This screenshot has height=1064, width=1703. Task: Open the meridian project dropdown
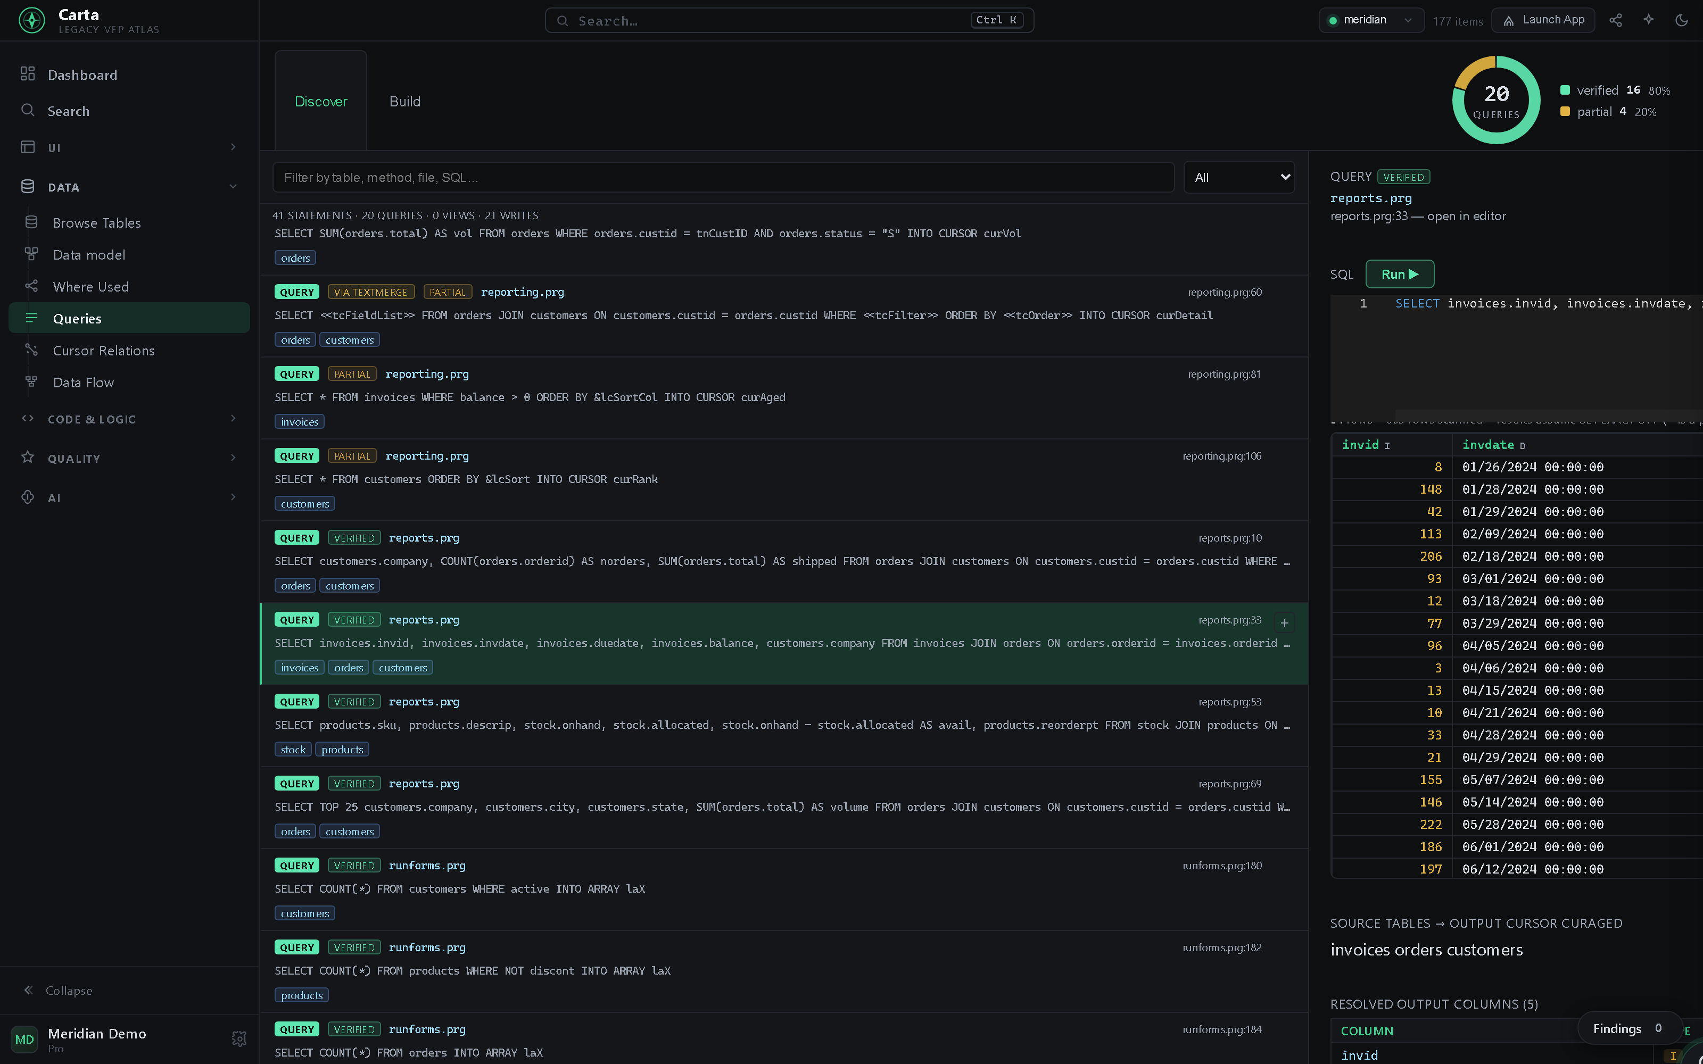(1371, 20)
